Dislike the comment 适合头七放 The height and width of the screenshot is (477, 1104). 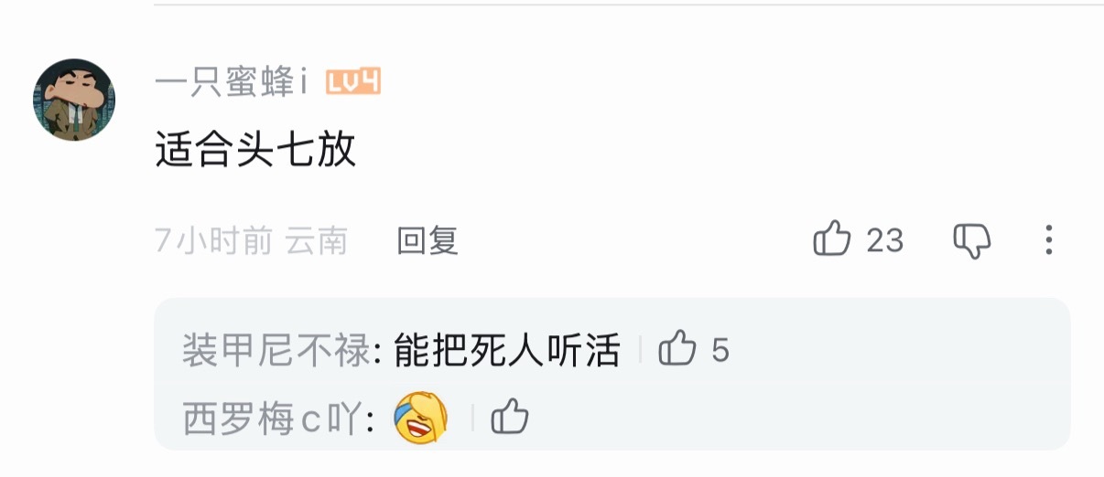972,240
